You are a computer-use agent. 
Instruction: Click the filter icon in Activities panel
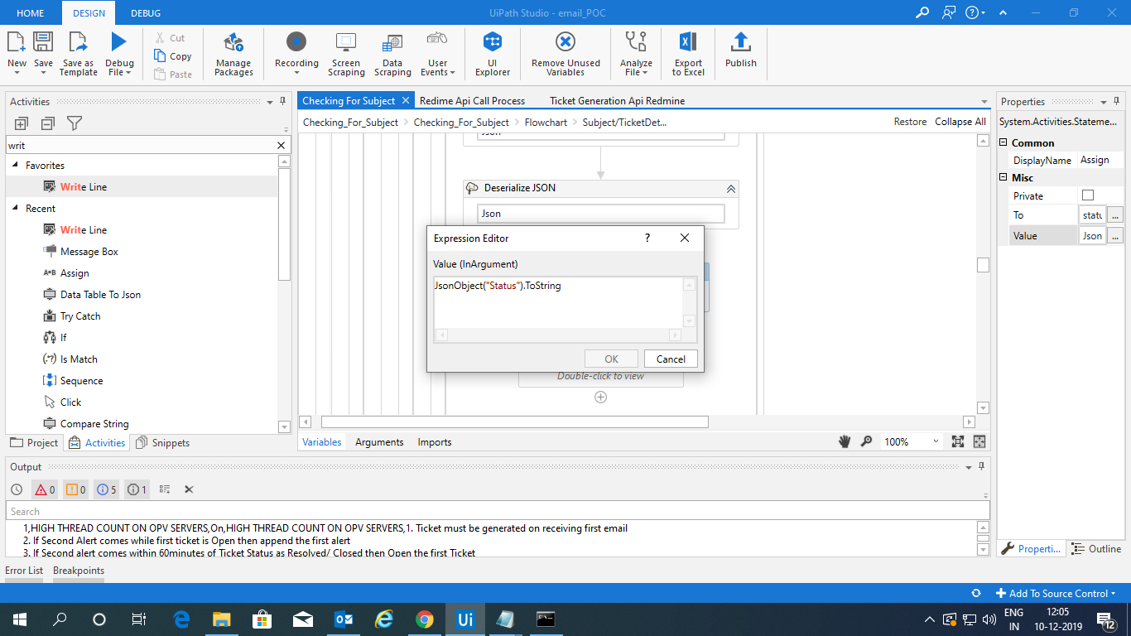[x=75, y=123]
